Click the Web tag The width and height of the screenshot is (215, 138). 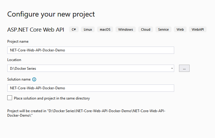click(180, 29)
